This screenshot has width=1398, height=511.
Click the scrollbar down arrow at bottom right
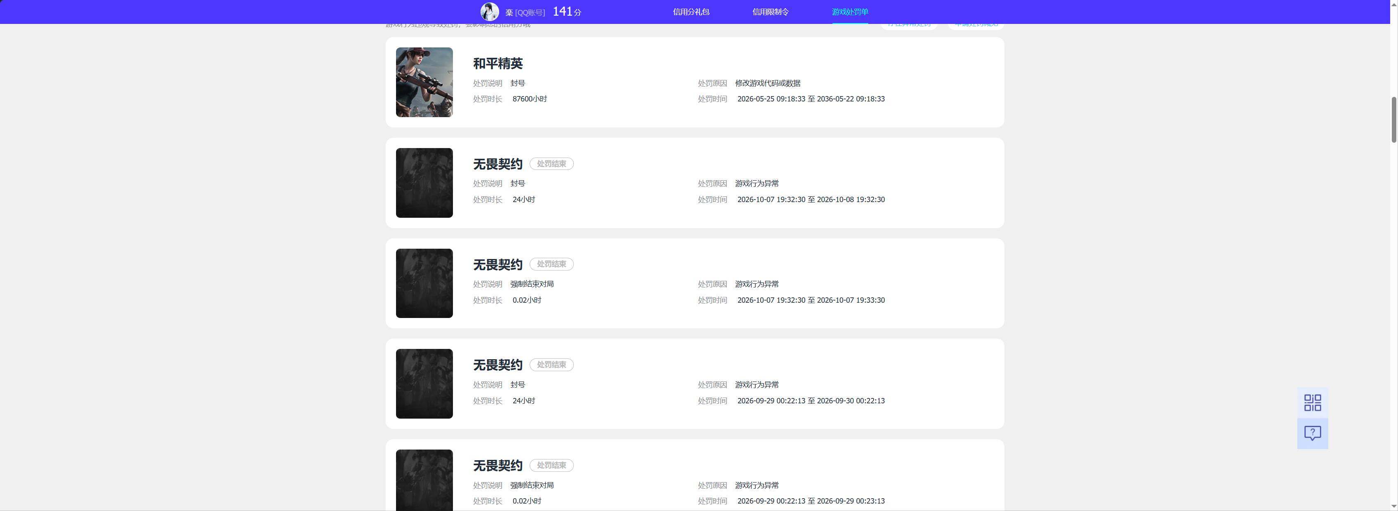coord(1393,506)
